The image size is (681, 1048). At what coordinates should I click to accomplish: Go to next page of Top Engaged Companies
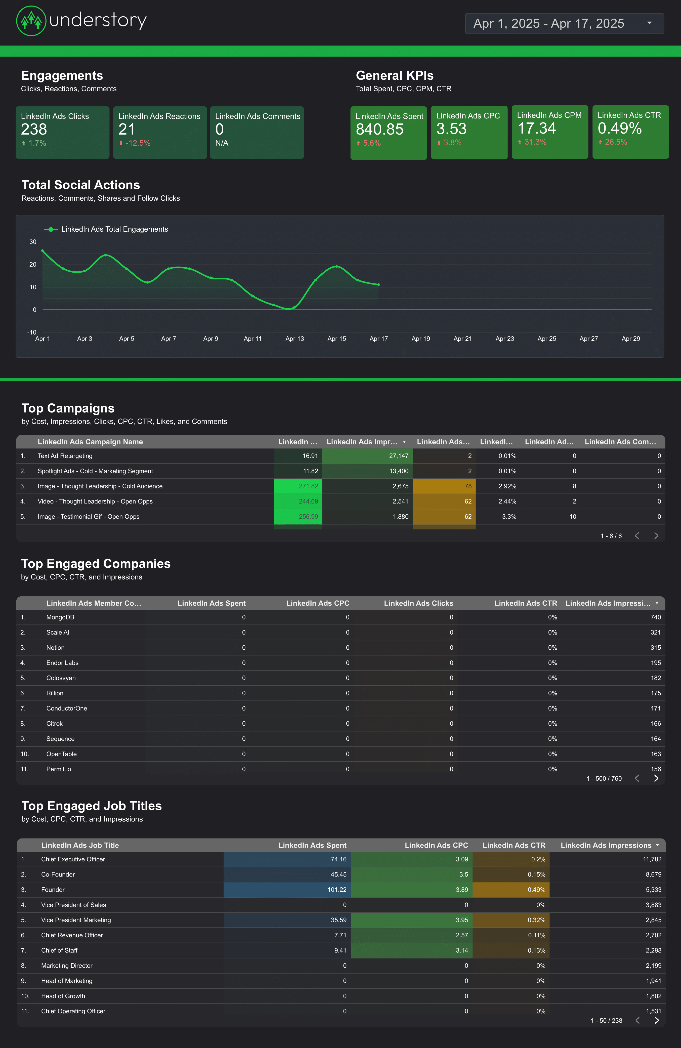pyautogui.click(x=656, y=778)
